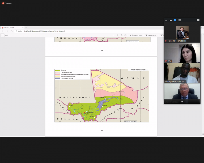Zoom out the PDF with minus button
Image resolution: width=204 pixels, height=163 pixels.
coord(113,35)
